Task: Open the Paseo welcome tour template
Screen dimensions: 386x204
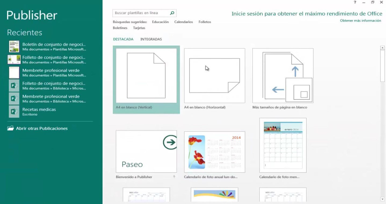Action: point(146,152)
